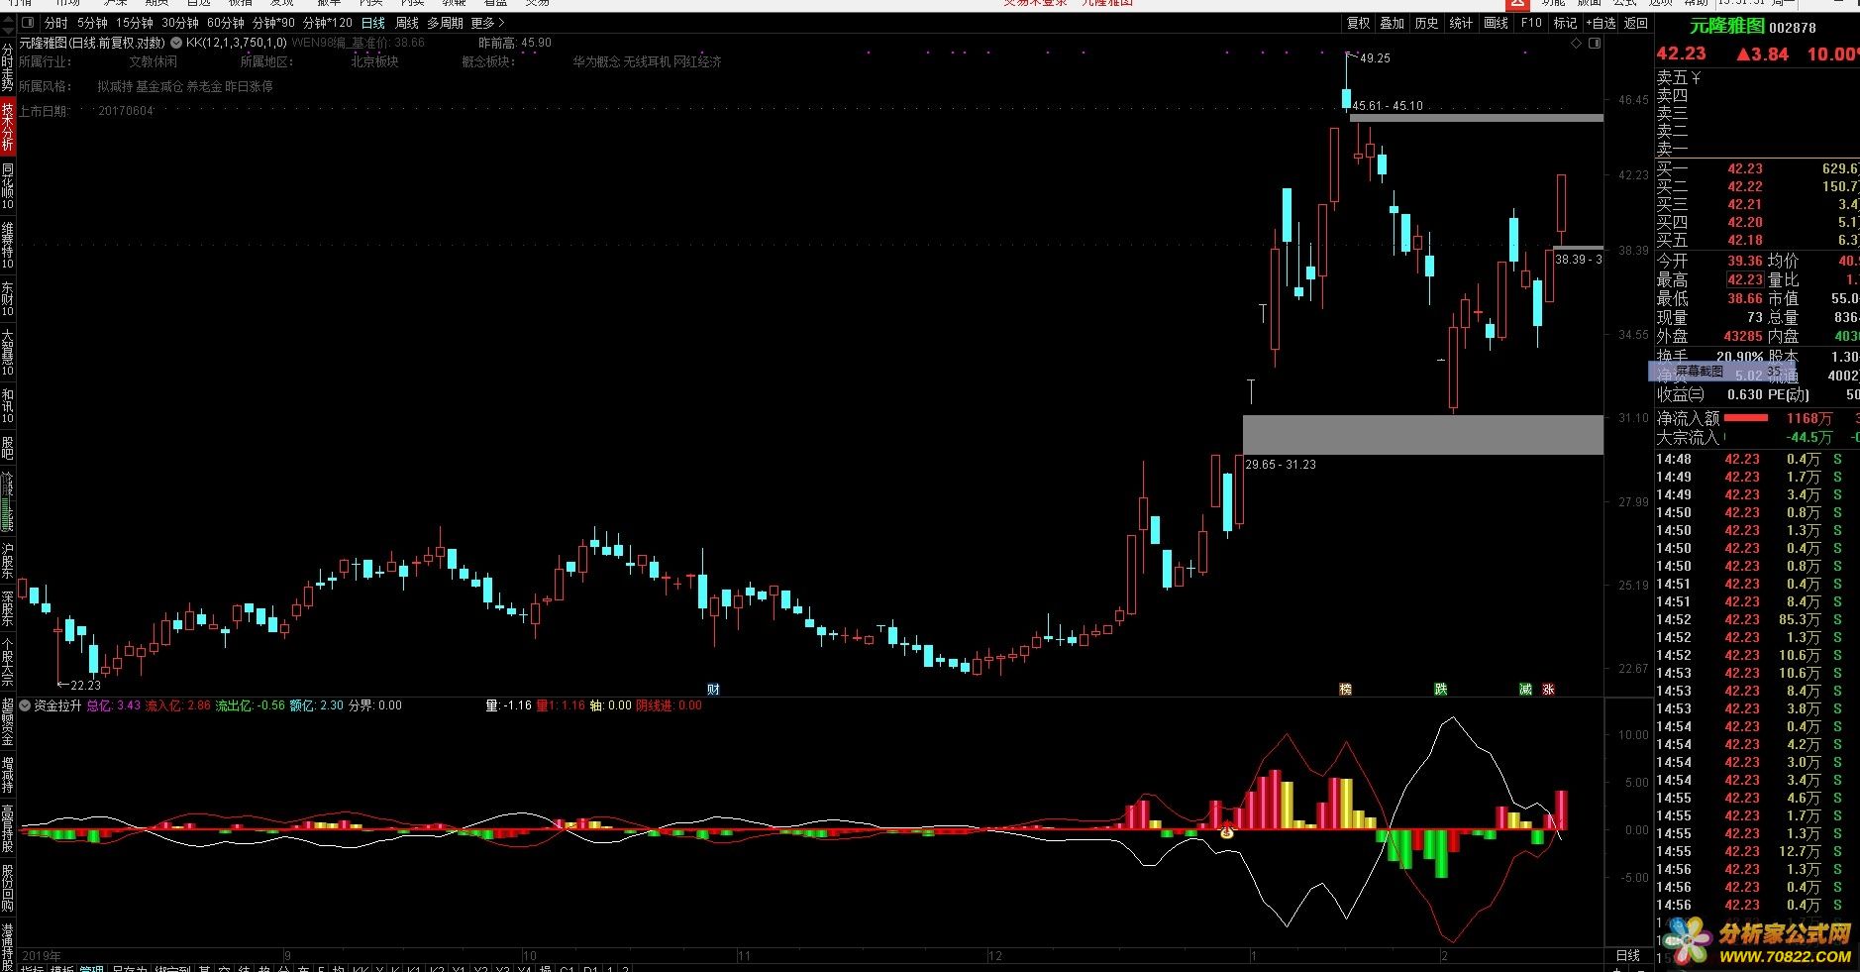Open 和讯 10 sidebar entry
This screenshot has width=1860, height=972.
coord(8,406)
